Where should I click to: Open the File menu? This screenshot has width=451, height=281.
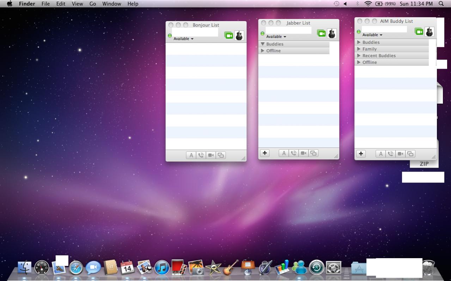click(x=45, y=4)
